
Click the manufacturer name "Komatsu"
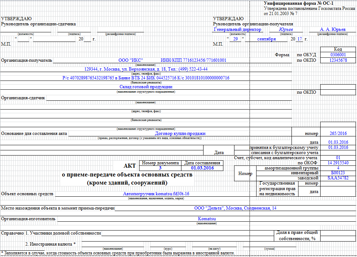[x=207, y=219]
